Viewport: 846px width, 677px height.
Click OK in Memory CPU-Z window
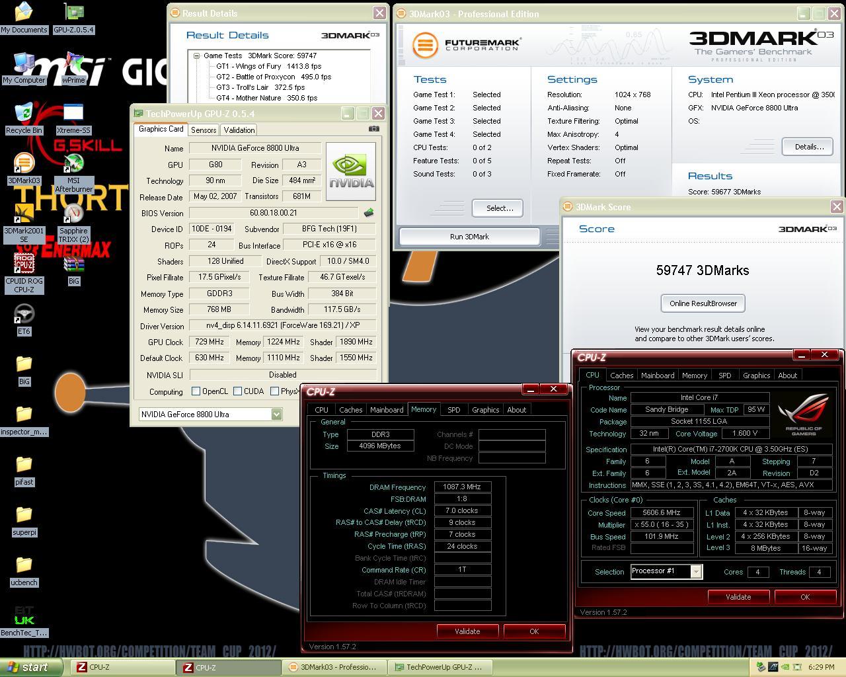(x=534, y=631)
